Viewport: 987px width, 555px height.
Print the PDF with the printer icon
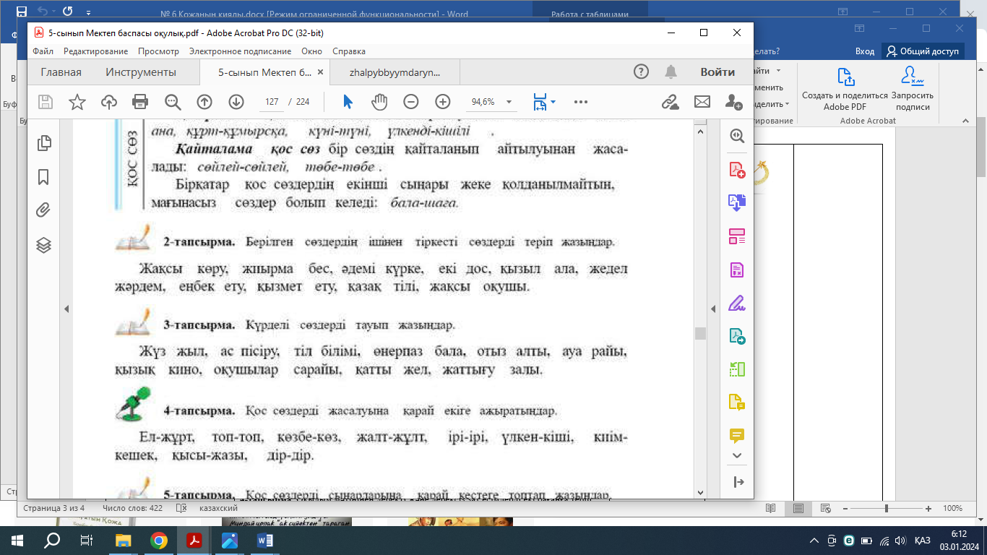140,102
